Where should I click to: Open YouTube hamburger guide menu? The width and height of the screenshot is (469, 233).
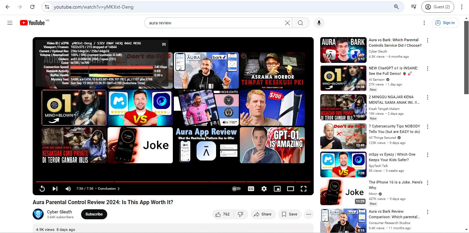point(10,23)
